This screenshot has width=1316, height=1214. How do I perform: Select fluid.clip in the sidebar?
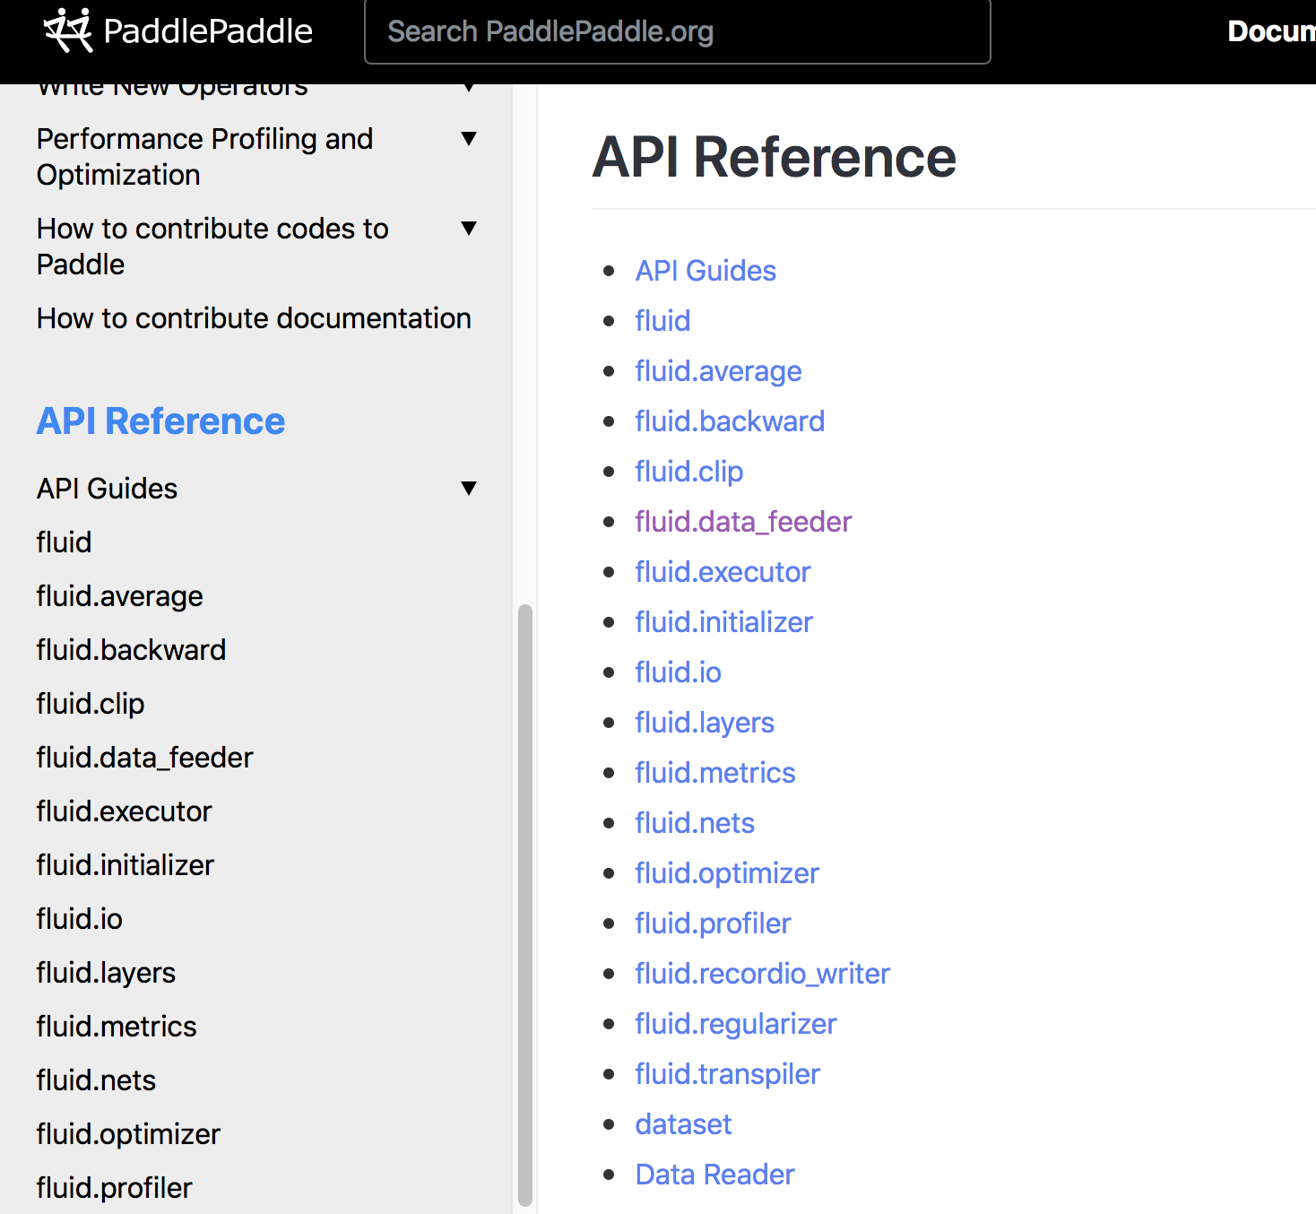90,704
